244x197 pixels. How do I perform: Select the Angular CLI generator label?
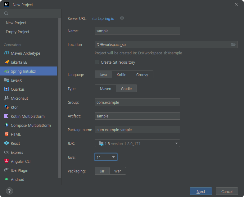coord(20,162)
